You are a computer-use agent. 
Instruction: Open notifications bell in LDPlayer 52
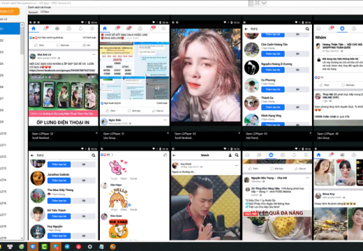point(80,29)
